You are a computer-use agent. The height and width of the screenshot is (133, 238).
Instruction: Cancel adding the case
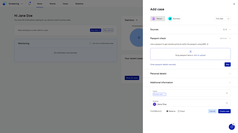(x=212, y=111)
